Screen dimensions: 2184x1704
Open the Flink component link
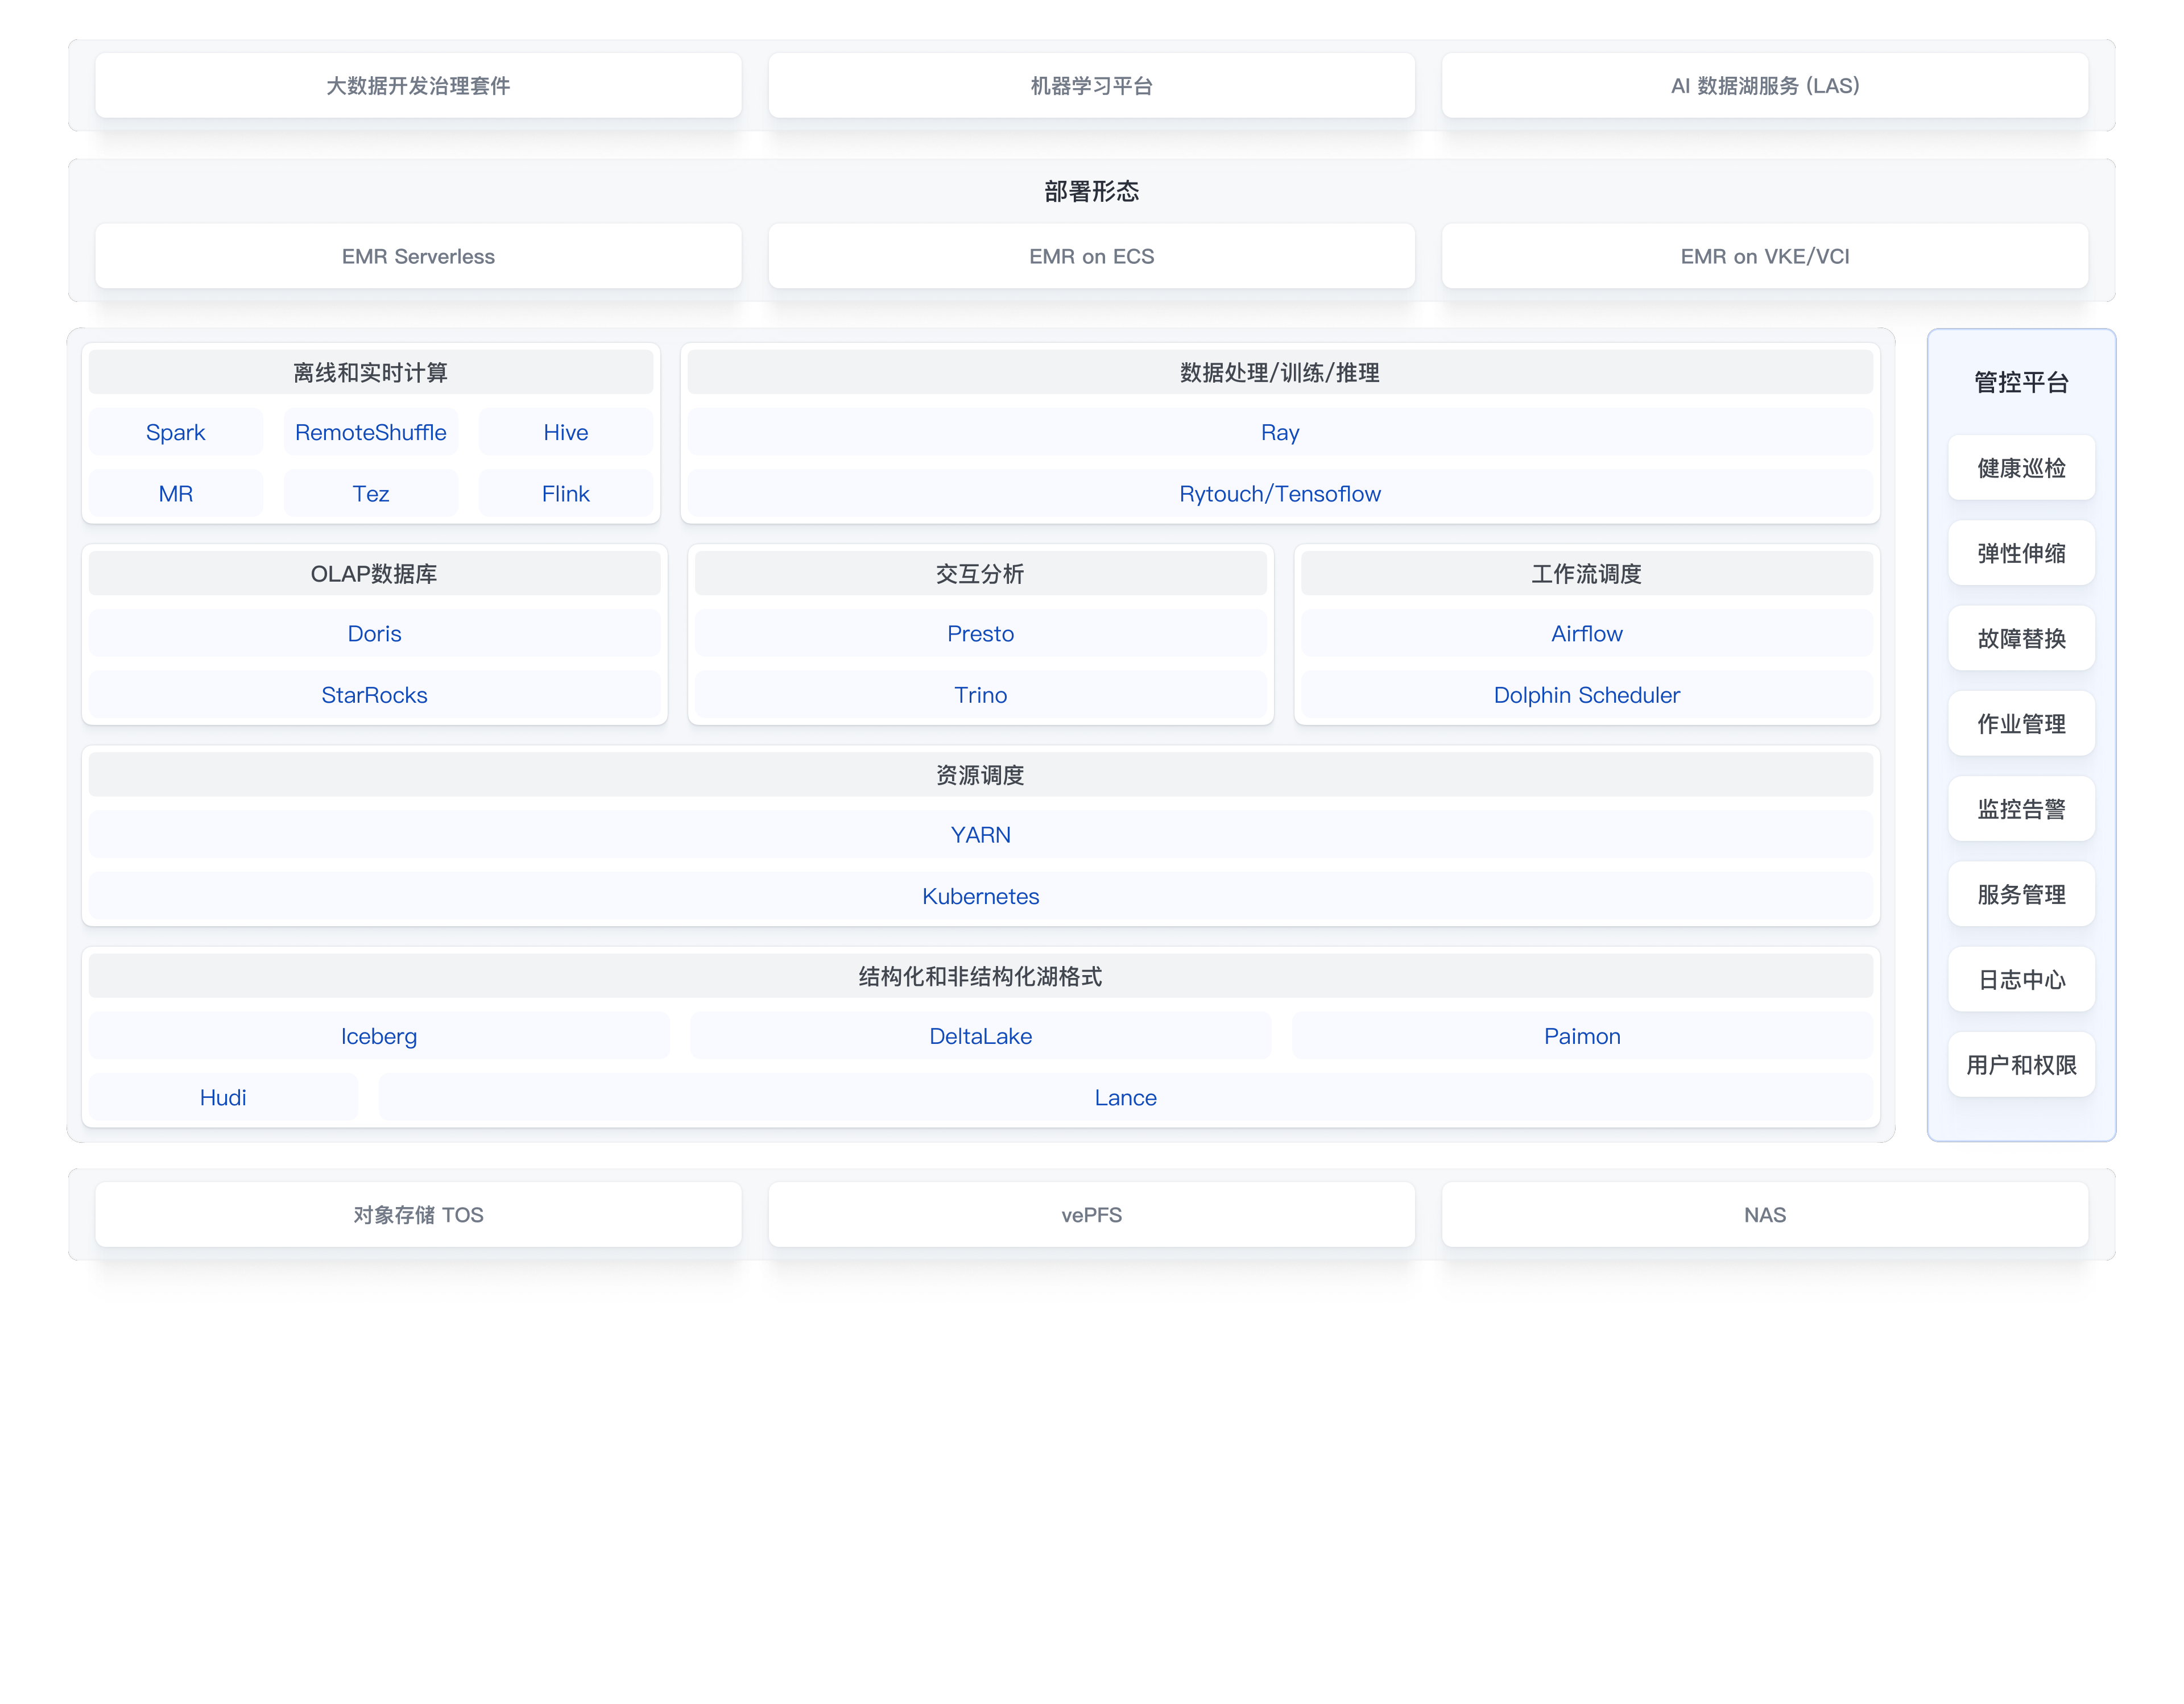[565, 494]
